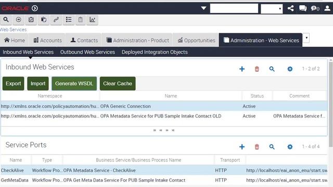The width and height of the screenshot is (333, 187).
Task: Open Administration - Product tab
Action: [137, 41]
